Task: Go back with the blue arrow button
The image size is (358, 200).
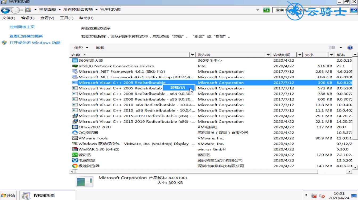Action: (5, 10)
